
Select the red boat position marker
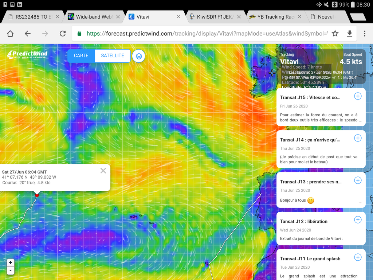[x=37, y=195]
